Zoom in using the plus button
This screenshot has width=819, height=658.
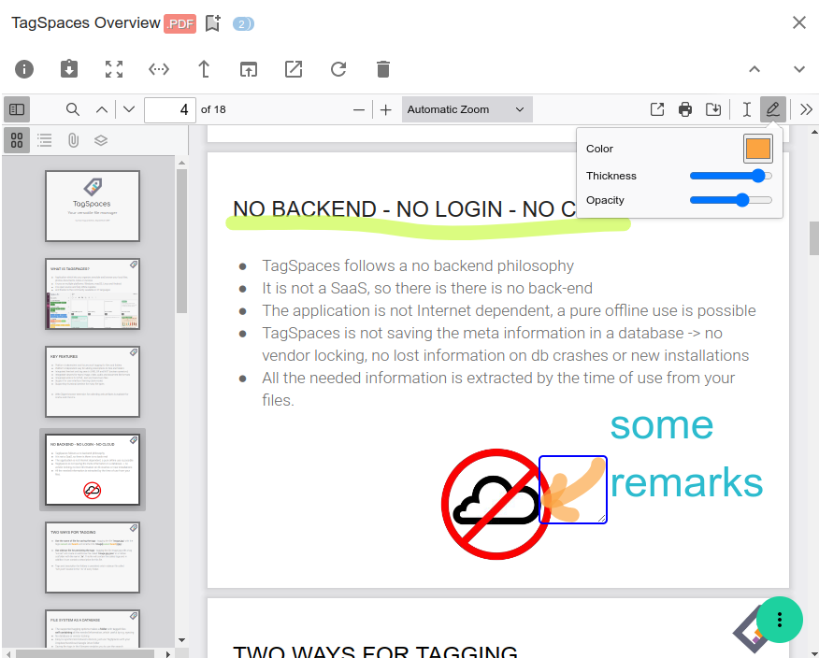pos(386,109)
